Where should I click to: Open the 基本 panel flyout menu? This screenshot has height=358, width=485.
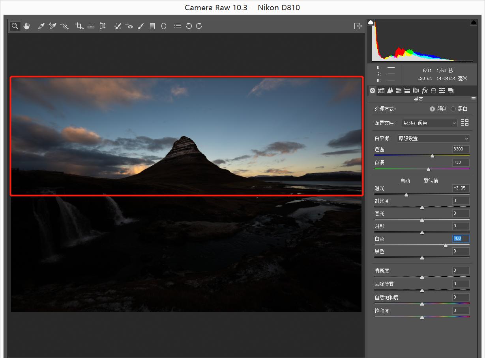pyautogui.click(x=474, y=99)
